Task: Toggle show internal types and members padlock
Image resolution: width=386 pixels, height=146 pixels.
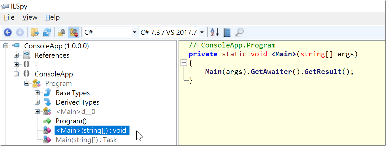Action: [x=61, y=33]
